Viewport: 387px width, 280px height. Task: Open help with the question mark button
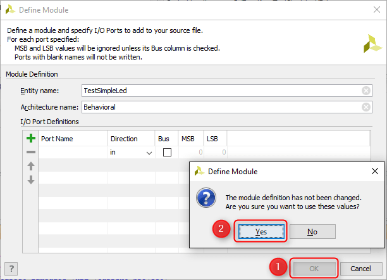[10, 268]
